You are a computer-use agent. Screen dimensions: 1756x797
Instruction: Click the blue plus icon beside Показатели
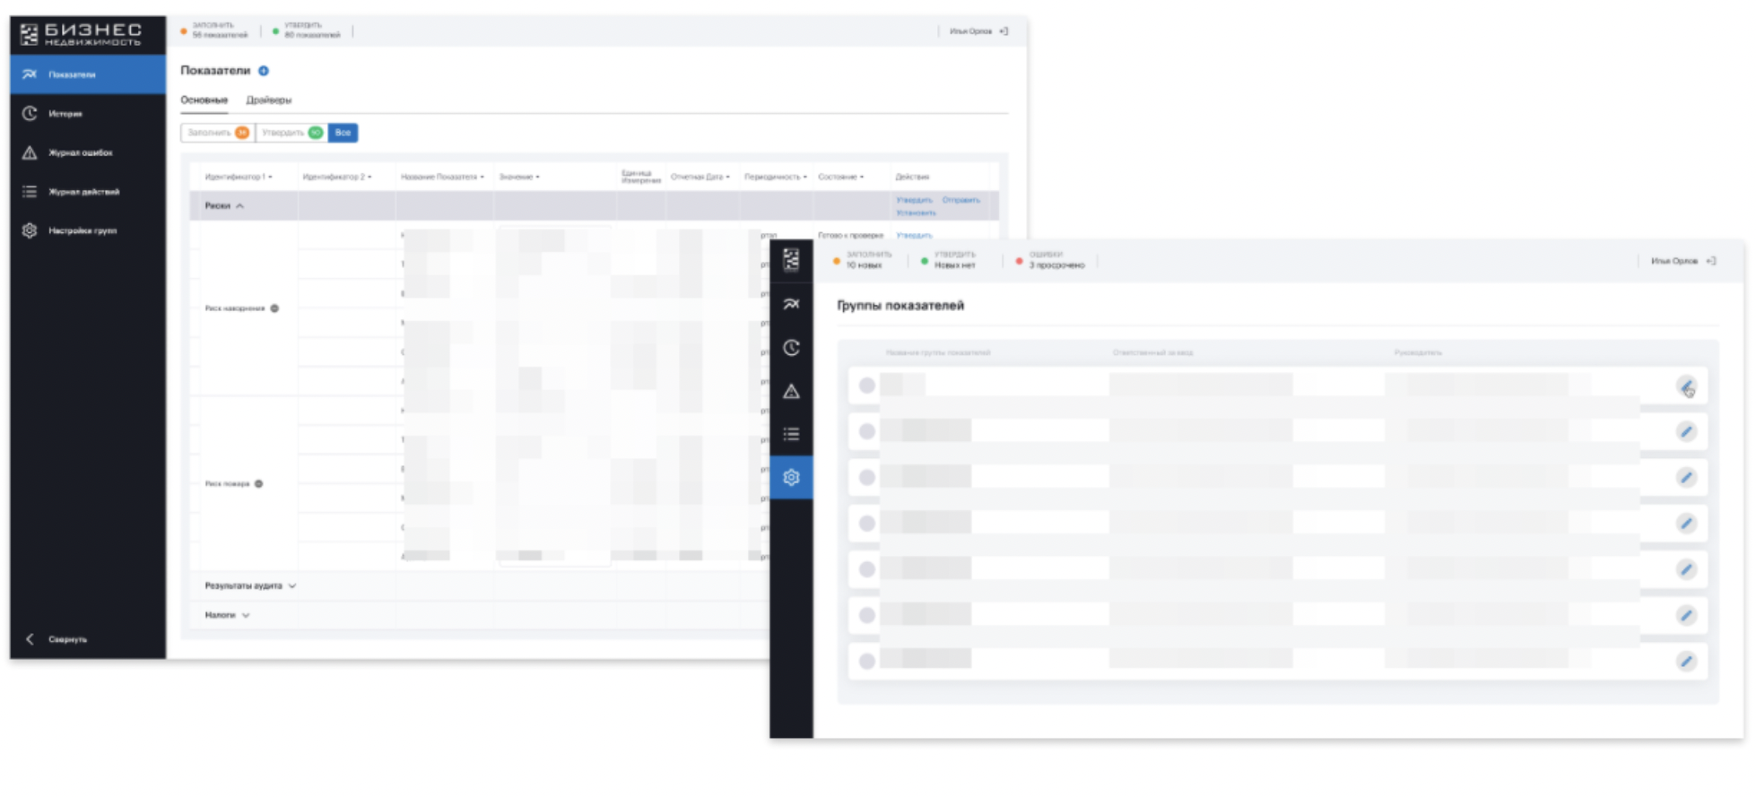[x=264, y=71]
